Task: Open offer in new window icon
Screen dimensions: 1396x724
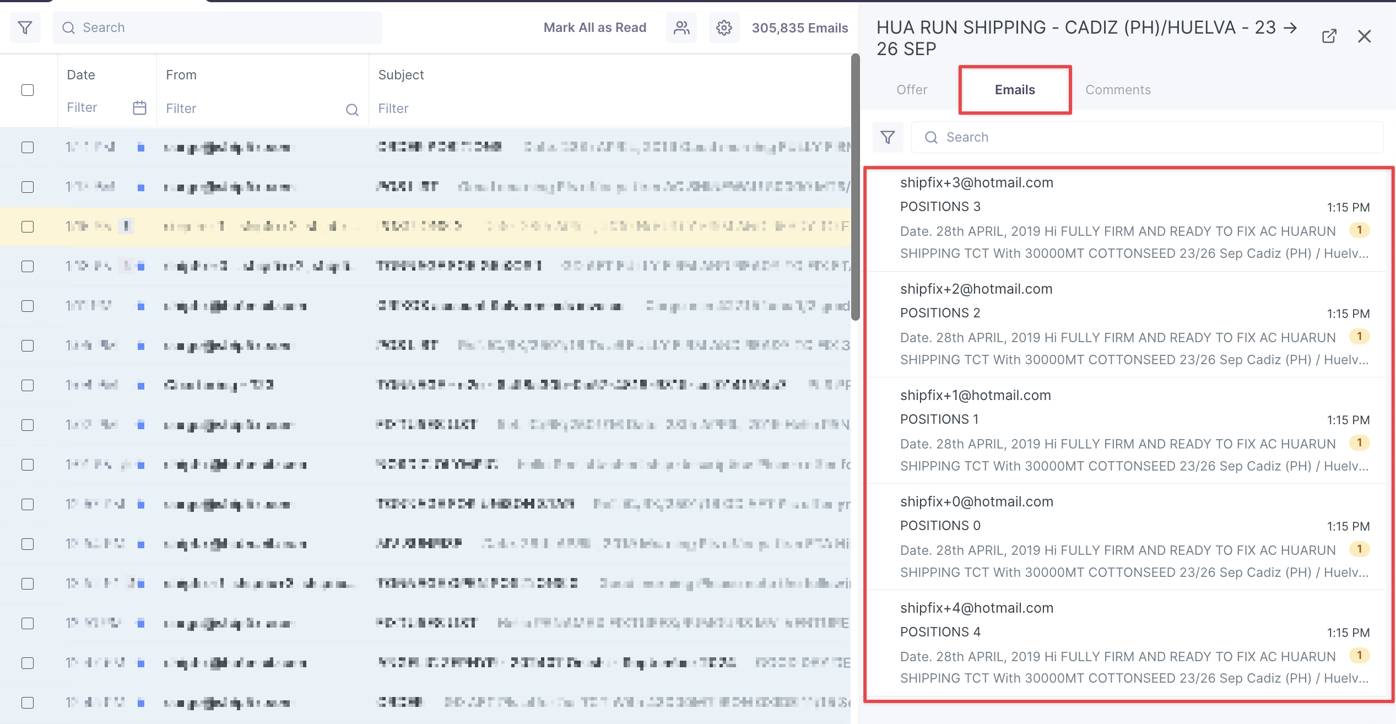Action: [1329, 36]
